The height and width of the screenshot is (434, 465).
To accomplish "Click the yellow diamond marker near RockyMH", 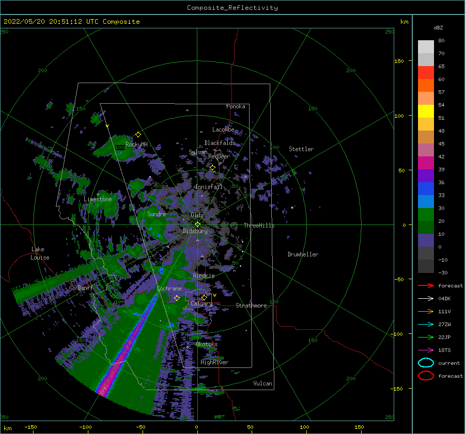I will point(138,135).
